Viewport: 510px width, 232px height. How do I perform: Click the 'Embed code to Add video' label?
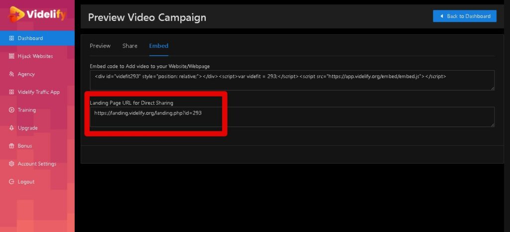point(149,66)
